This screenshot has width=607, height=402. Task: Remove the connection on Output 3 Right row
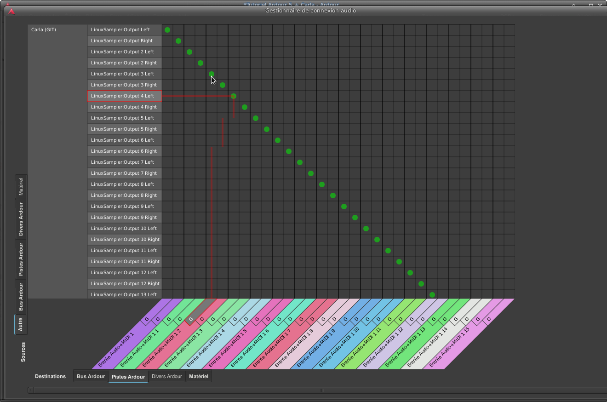pos(223,85)
